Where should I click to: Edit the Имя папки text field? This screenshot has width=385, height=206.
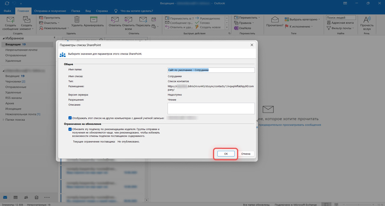(x=211, y=70)
